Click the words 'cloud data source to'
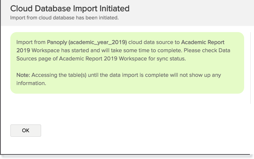The image size is (254, 159). coord(154,42)
